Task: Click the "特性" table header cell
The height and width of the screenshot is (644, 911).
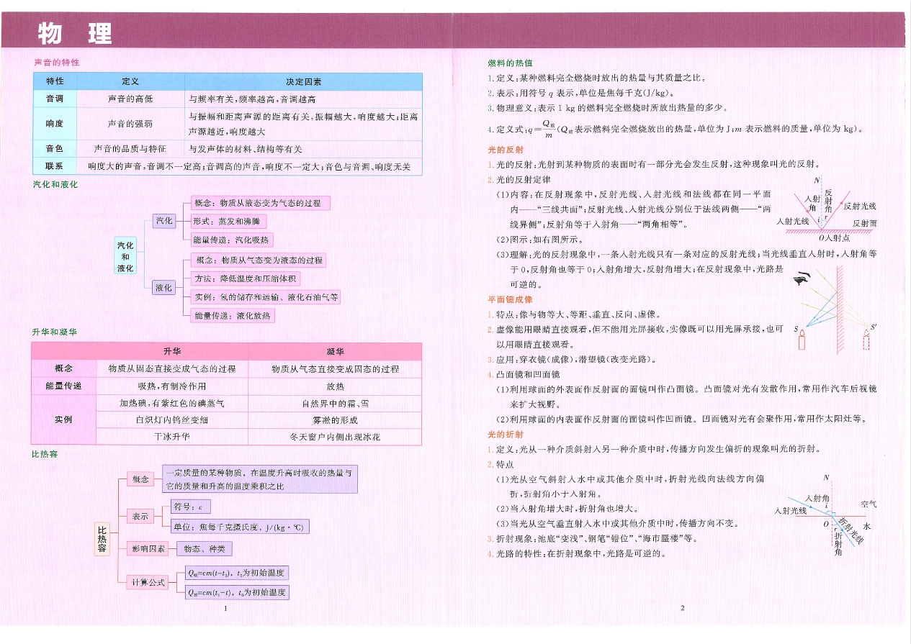Action: (x=55, y=81)
